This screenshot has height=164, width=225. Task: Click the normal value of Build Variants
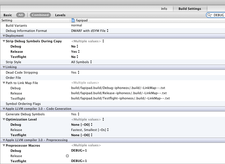click(x=76, y=25)
